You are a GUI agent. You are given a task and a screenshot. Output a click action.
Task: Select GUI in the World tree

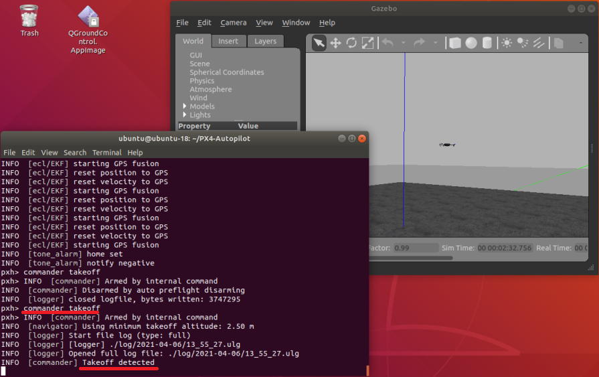point(195,56)
